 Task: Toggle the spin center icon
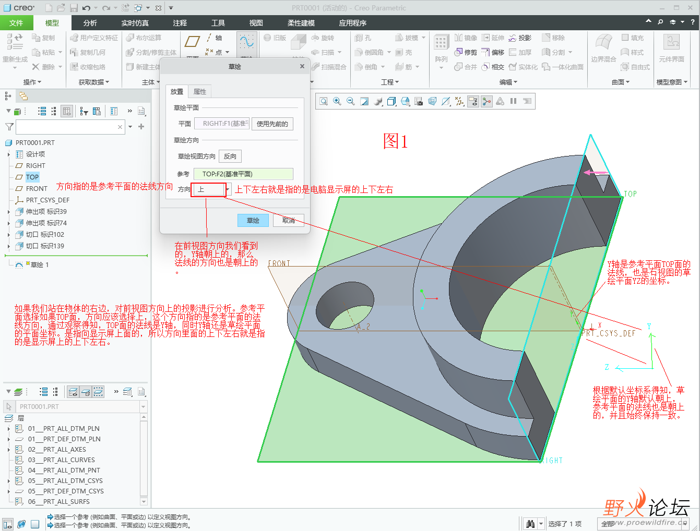click(x=487, y=101)
